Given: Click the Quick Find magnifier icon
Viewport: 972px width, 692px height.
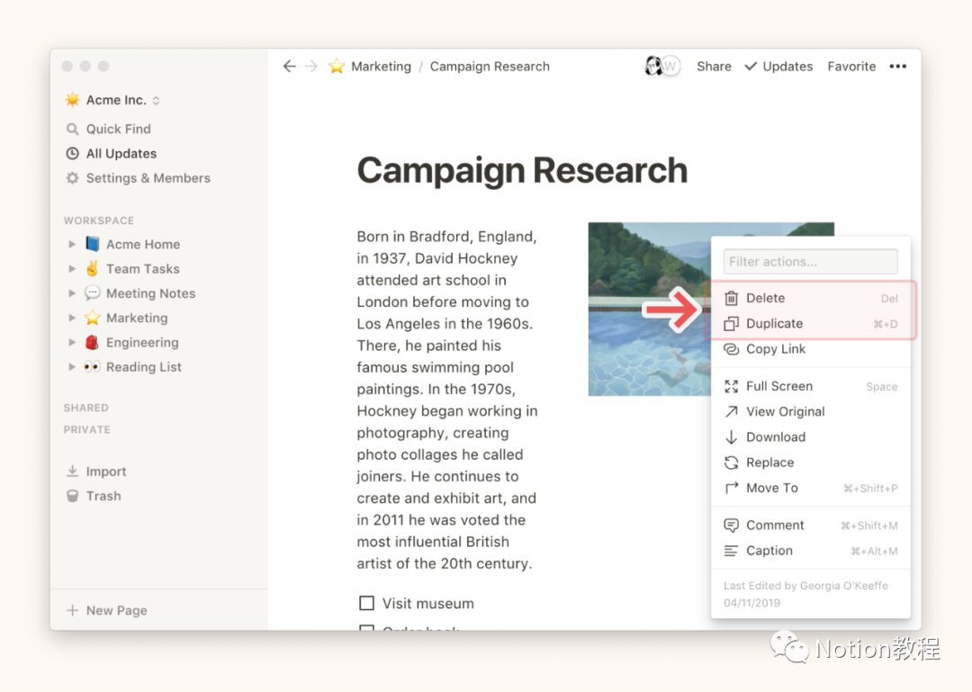Looking at the screenshot, I should pyautogui.click(x=73, y=130).
